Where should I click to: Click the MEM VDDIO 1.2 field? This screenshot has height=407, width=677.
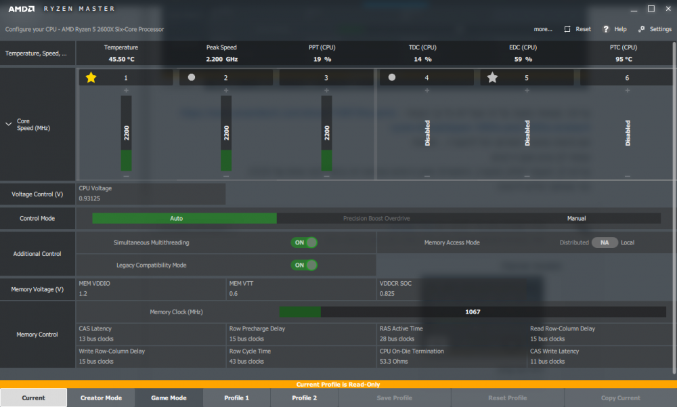151,288
